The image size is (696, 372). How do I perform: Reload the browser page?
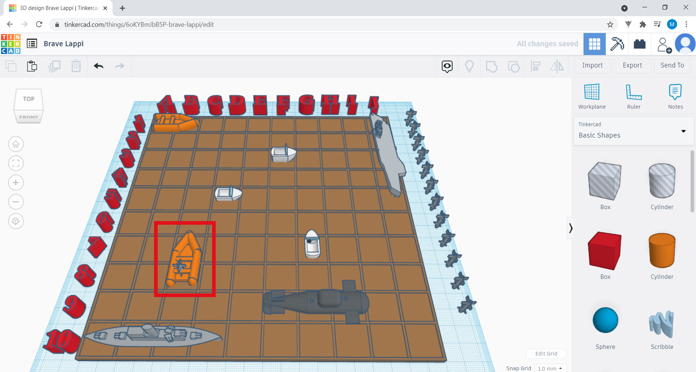coord(39,24)
